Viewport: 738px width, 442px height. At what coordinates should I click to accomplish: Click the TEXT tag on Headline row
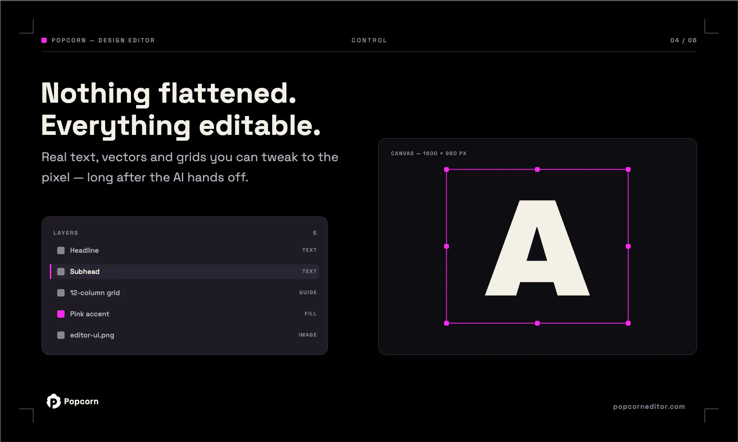(x=309, y=250)
